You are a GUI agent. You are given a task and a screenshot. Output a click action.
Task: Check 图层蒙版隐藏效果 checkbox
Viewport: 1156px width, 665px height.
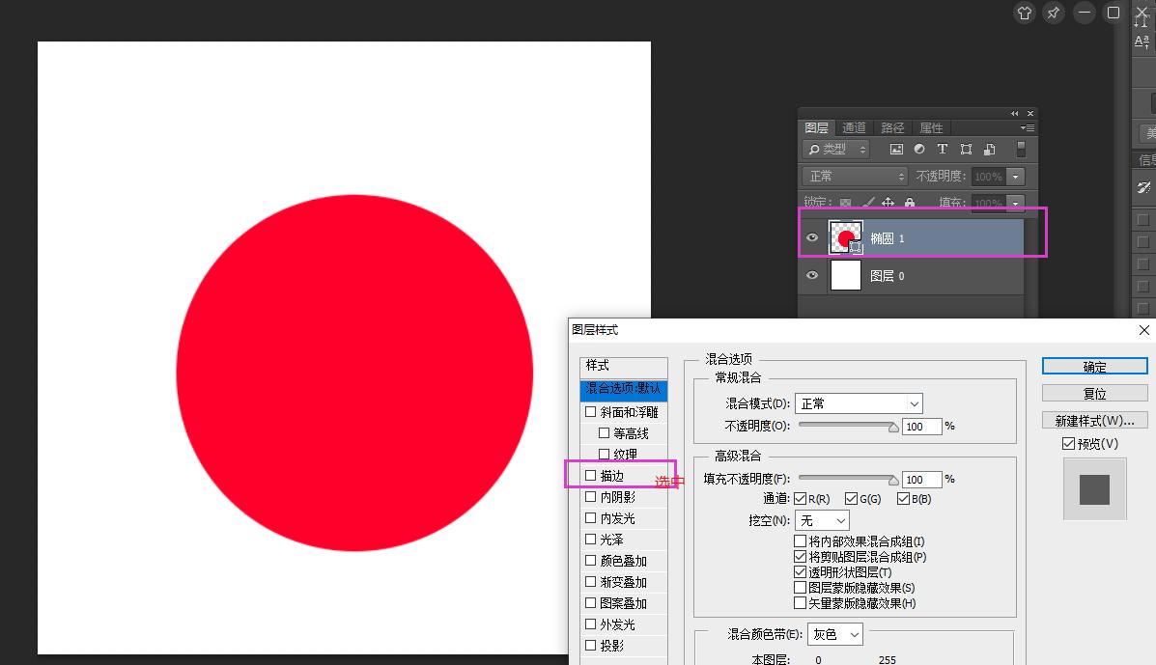point(800,588)
